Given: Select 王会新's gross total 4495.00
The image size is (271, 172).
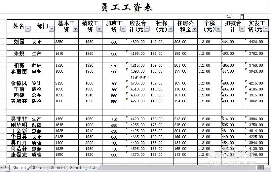Looking at the screenshot, I should tap(138, 131).
